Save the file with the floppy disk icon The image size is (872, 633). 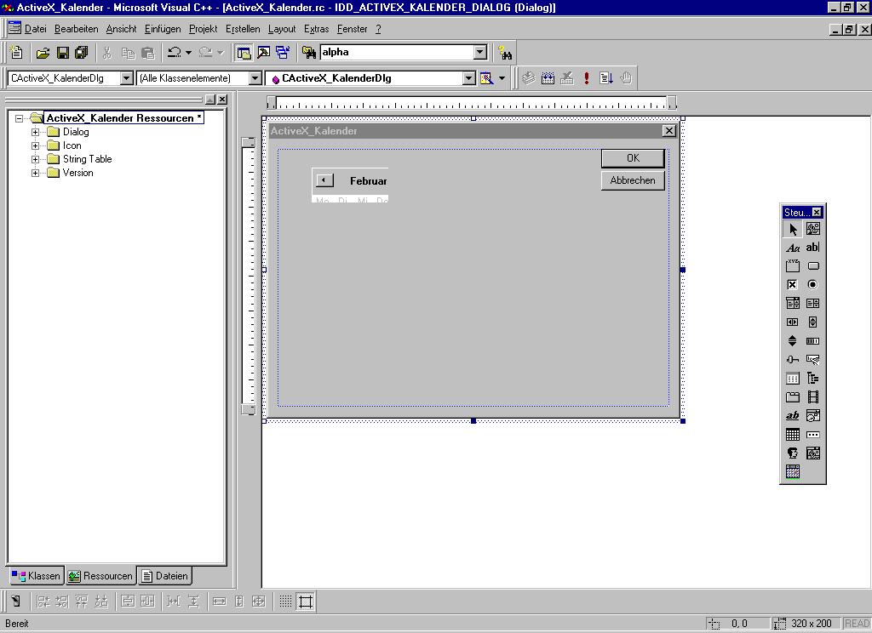(63, 53)
